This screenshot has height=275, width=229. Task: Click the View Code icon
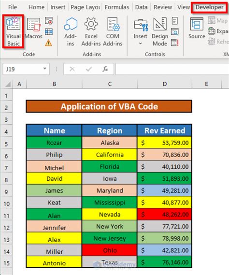pyautogui.click(x=175, y=32)
